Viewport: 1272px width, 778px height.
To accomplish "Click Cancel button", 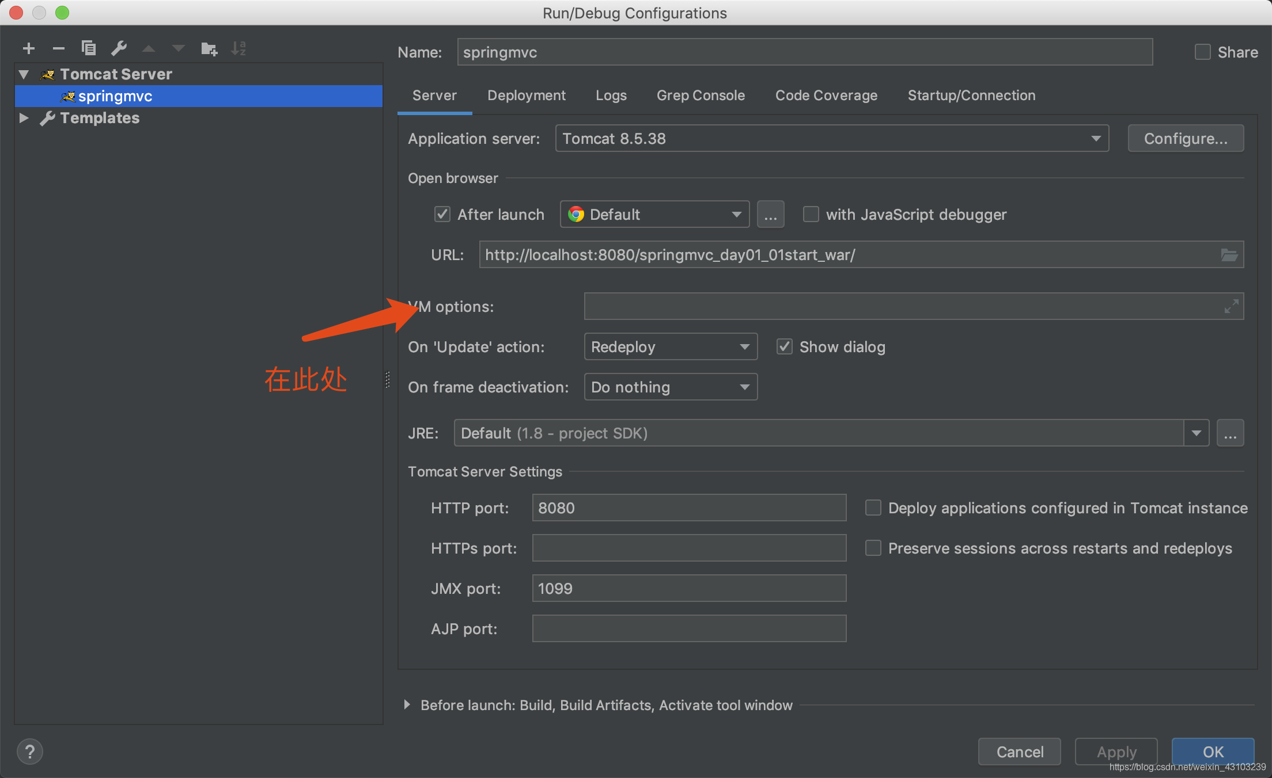I will click(1020, 752).
